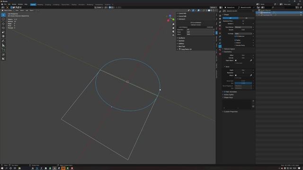Adjust the Limit Distance field
Viewport: 303px width, 170px height.
[x=196, y=27]
